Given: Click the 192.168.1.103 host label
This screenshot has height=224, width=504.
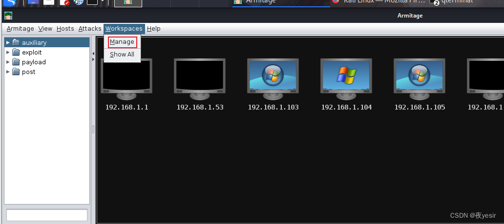Looking at the screenshot, I should tap(273, 107).
